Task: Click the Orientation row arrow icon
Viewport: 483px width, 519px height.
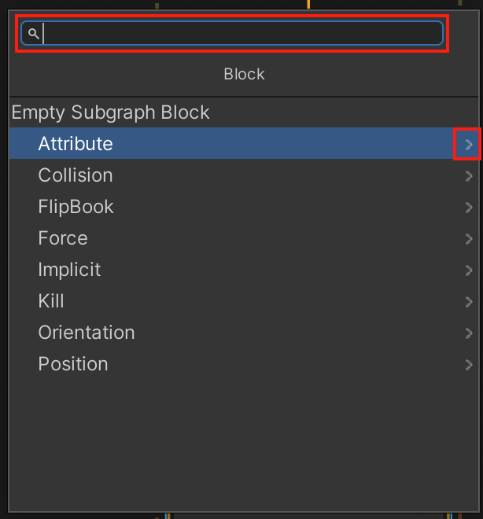Action: point(468,333)
